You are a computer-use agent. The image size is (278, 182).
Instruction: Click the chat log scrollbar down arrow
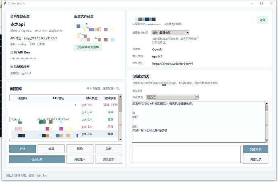click(x=267, y=141)
